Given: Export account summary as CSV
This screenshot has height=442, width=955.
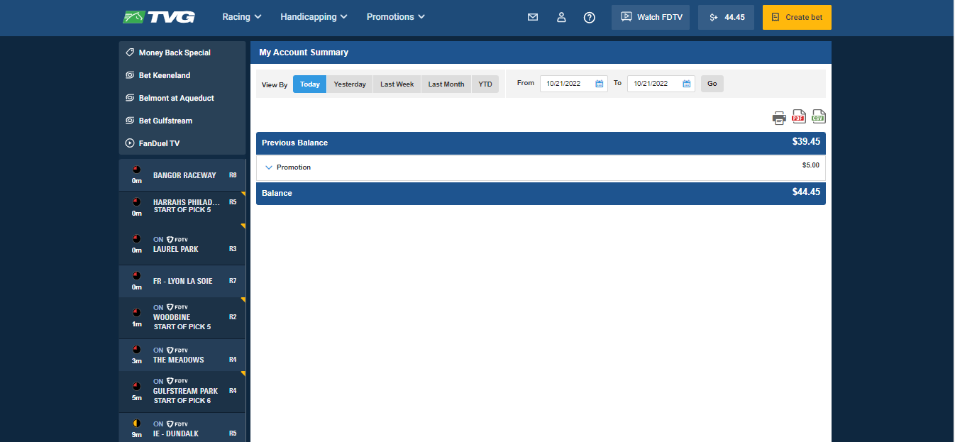Looking at the screenshot, I should coord(819,117).
